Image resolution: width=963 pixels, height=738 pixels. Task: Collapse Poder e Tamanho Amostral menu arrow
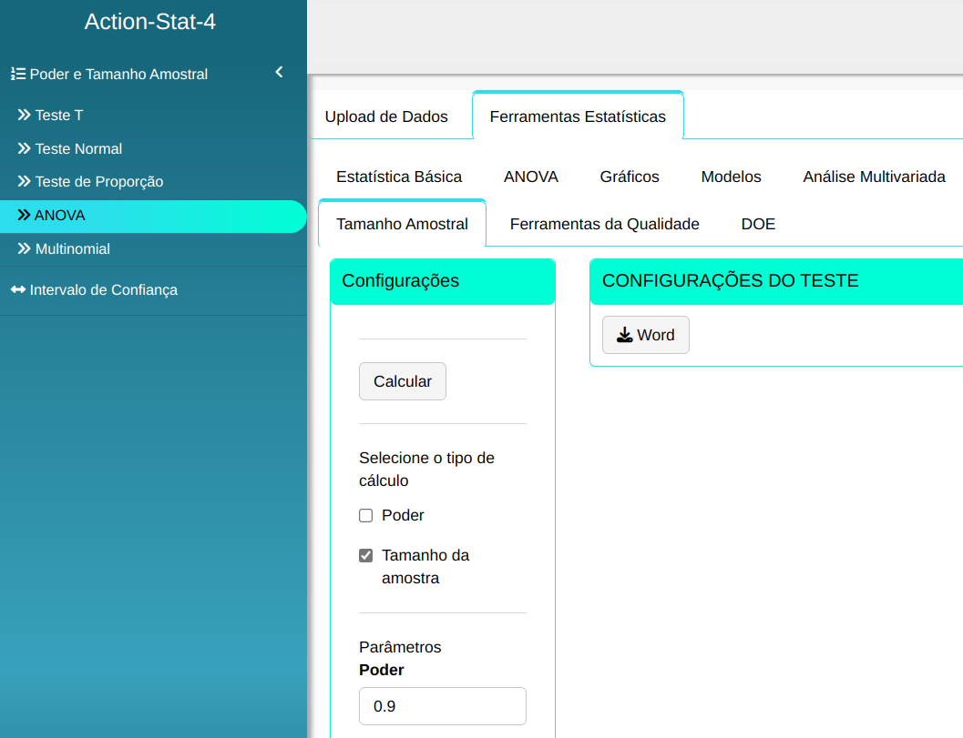pyautogui.click(x=279, y=73)
